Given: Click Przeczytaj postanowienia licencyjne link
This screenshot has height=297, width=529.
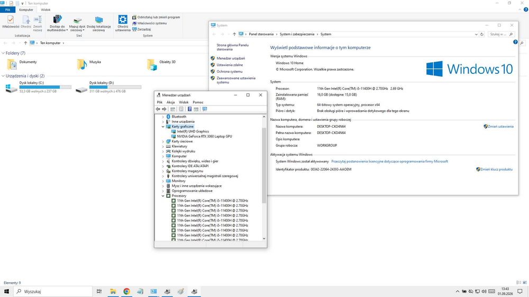Looking at the screenshot, I should tap(389, 161).
